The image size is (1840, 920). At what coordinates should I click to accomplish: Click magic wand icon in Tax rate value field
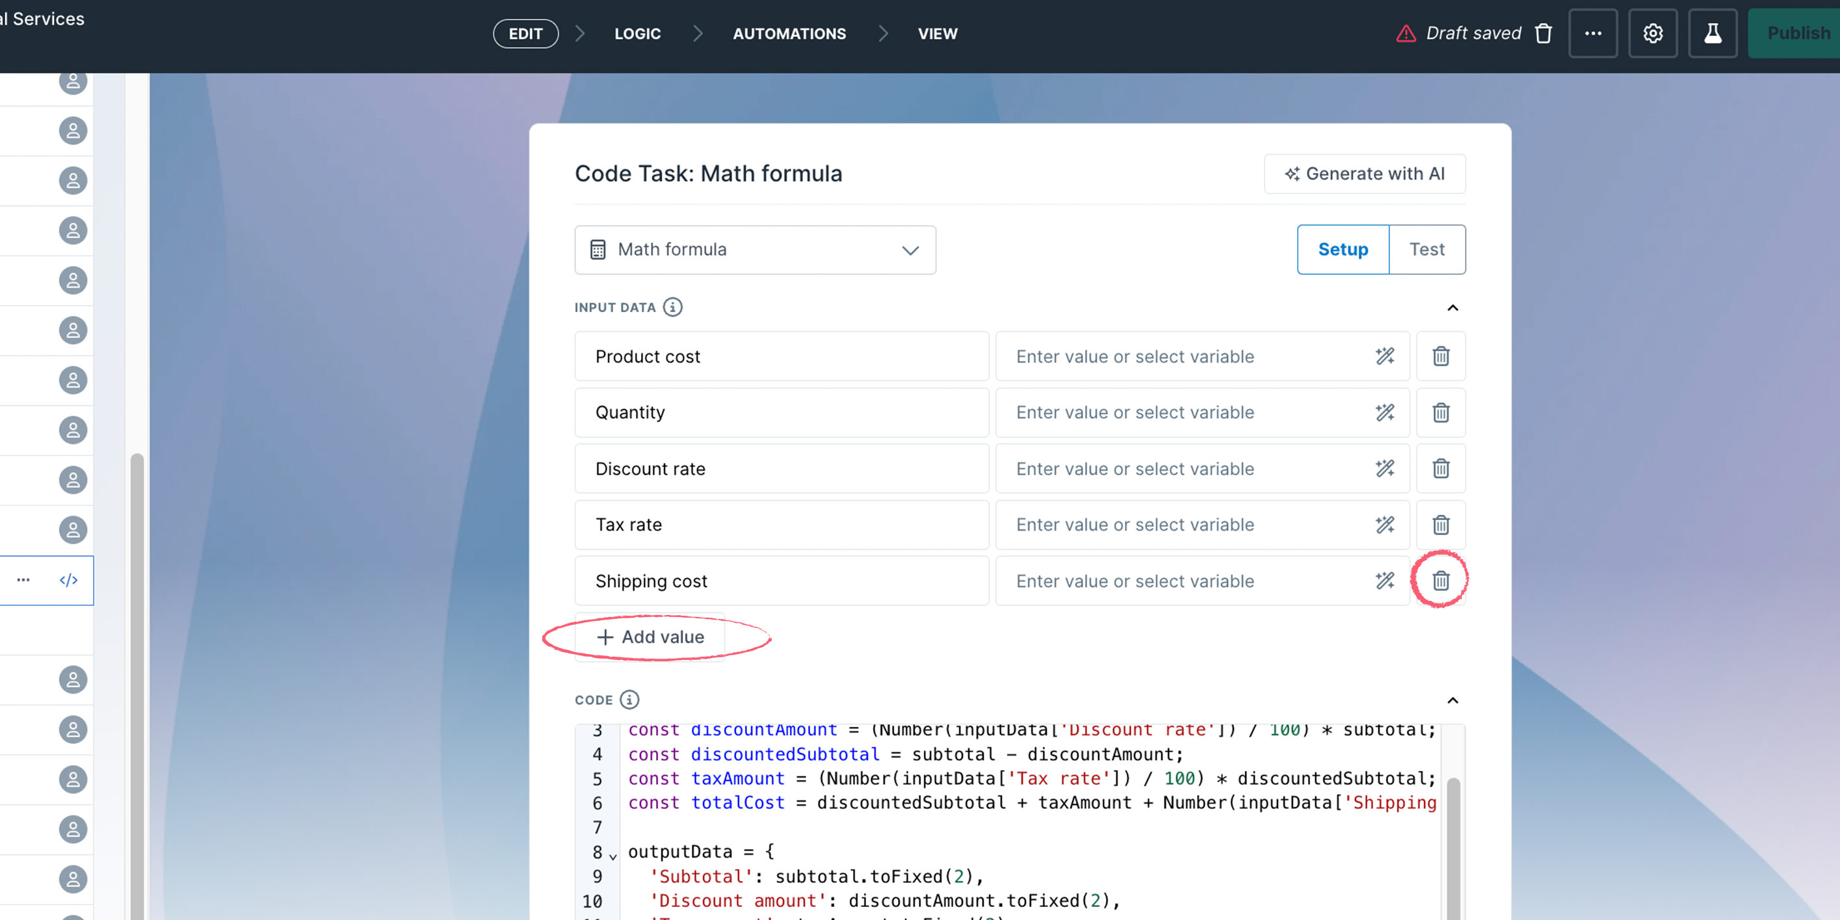(x=1385, y=524)
